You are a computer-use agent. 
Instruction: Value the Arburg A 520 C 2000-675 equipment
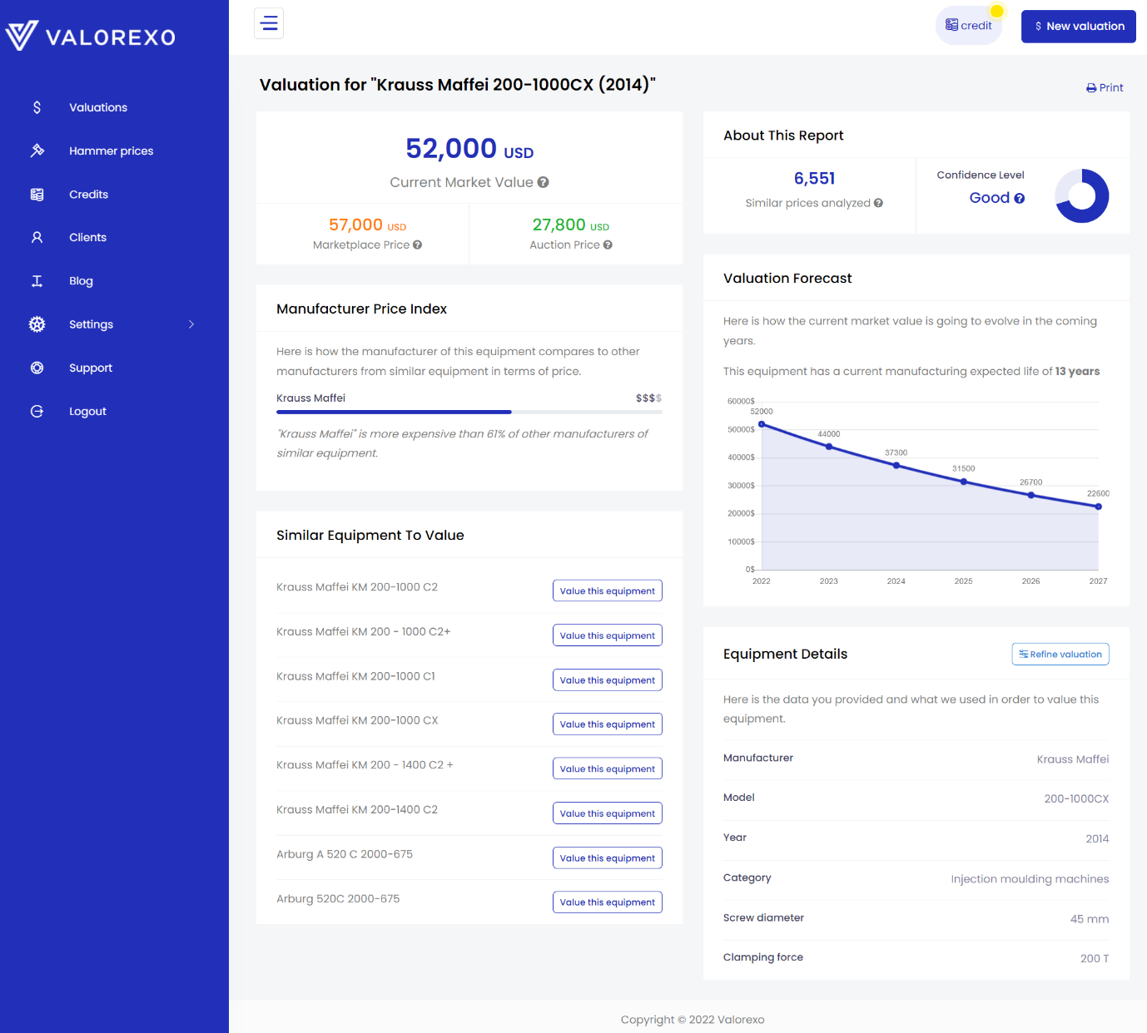(x=608, y=858)
